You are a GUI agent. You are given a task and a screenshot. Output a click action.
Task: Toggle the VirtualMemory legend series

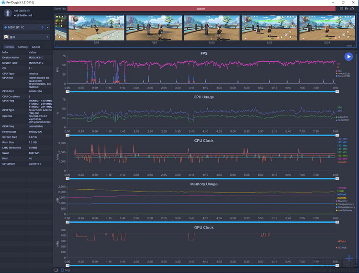[x=345, y=207]
